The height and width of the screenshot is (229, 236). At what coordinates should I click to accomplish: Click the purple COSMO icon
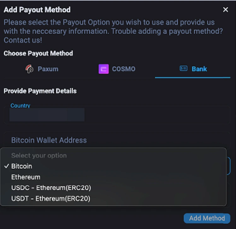[x=103, y=69]
